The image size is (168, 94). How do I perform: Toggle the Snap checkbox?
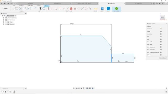[161, 37]
